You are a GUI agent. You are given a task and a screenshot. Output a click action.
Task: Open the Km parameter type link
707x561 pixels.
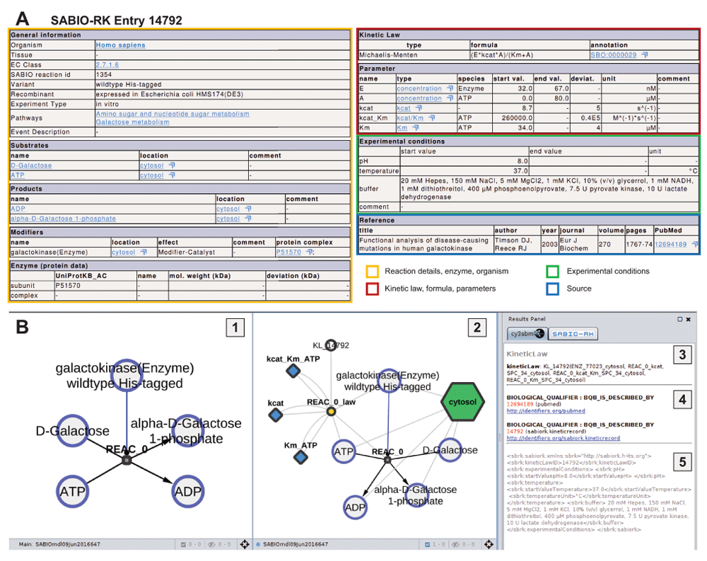pyautogui.click(x=402, y=128)
